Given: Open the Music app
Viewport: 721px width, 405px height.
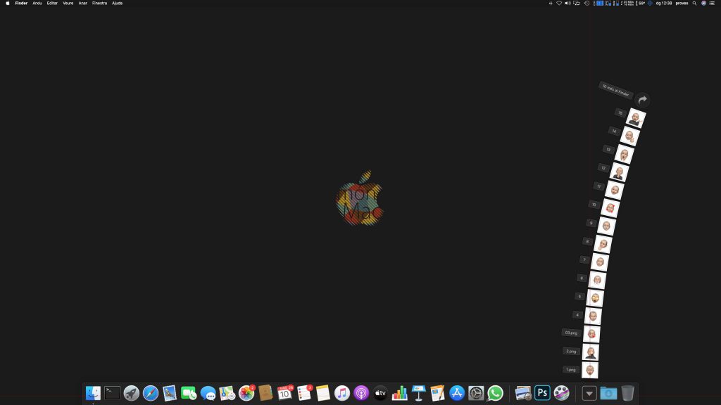Looking at the screenshot, I should [342, 393].
